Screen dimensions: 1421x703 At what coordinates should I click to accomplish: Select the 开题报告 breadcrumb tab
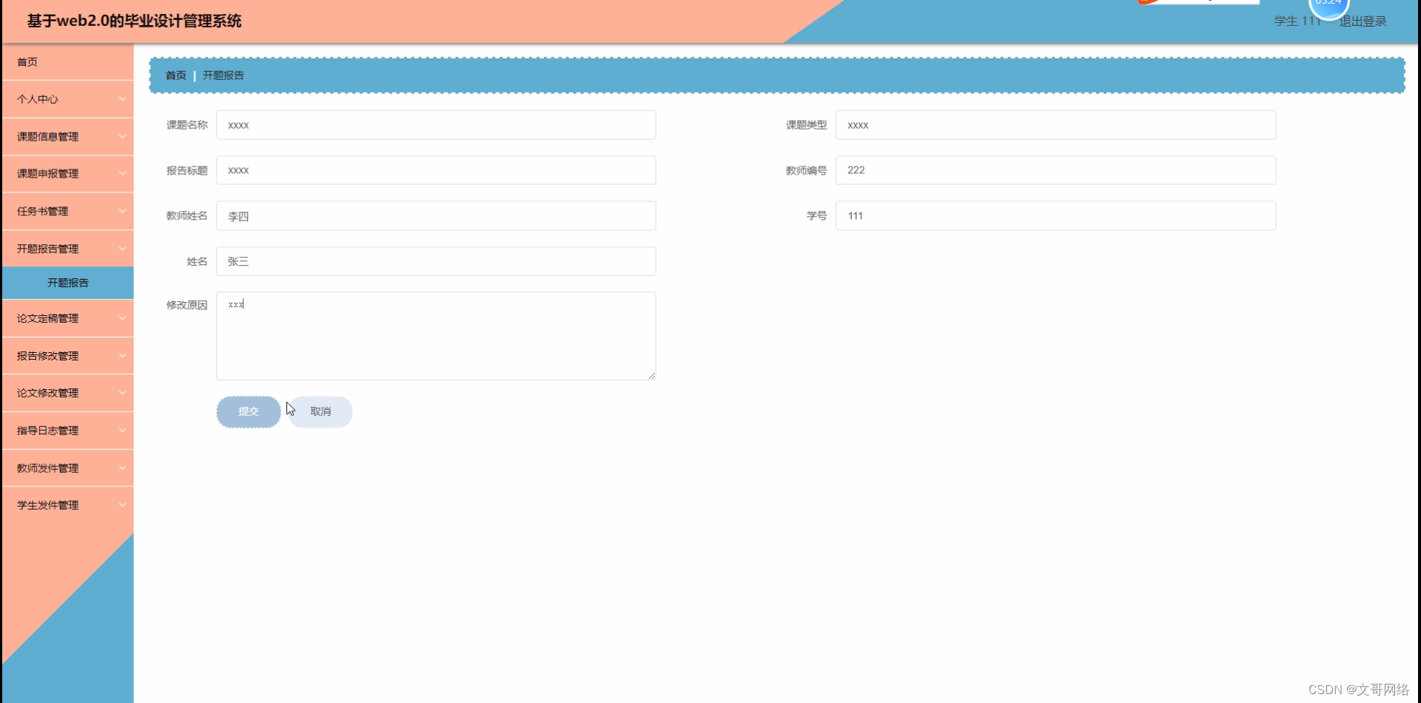coord(224,75)
